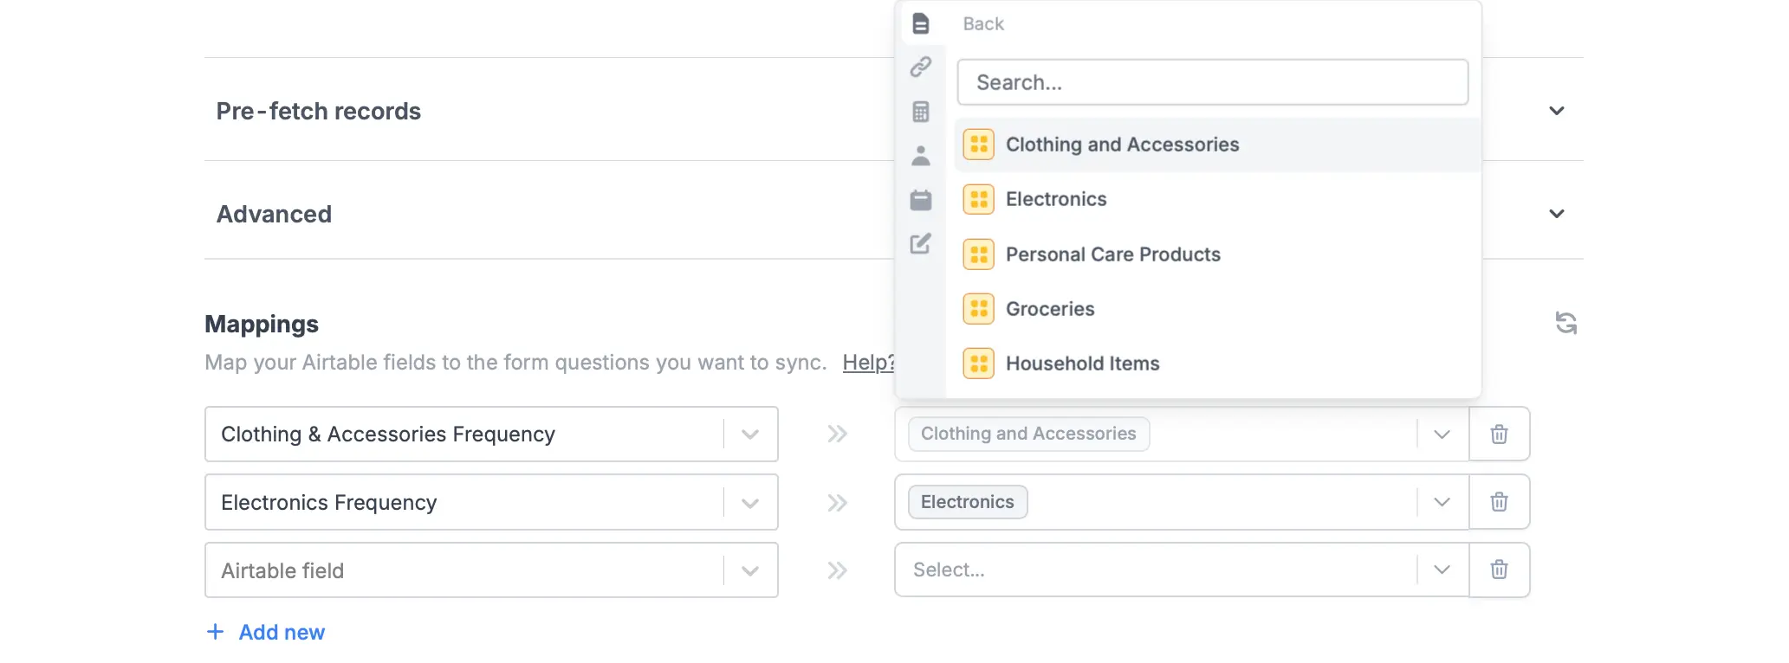Select the calculator icon in popup sidebar

[x=921, y=112]
